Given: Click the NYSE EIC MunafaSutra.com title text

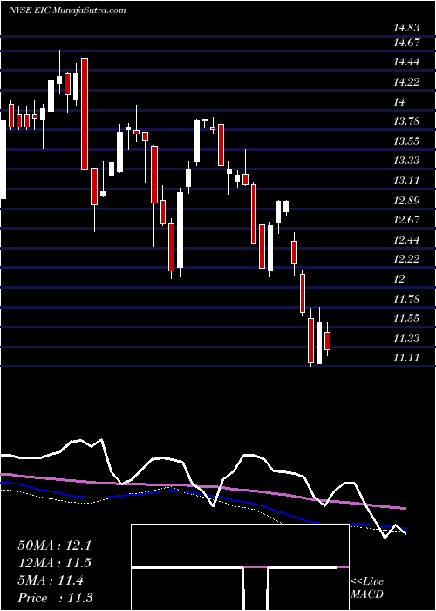Looking at the screenshot, I should pyautogui.click(x=67, y=10).
